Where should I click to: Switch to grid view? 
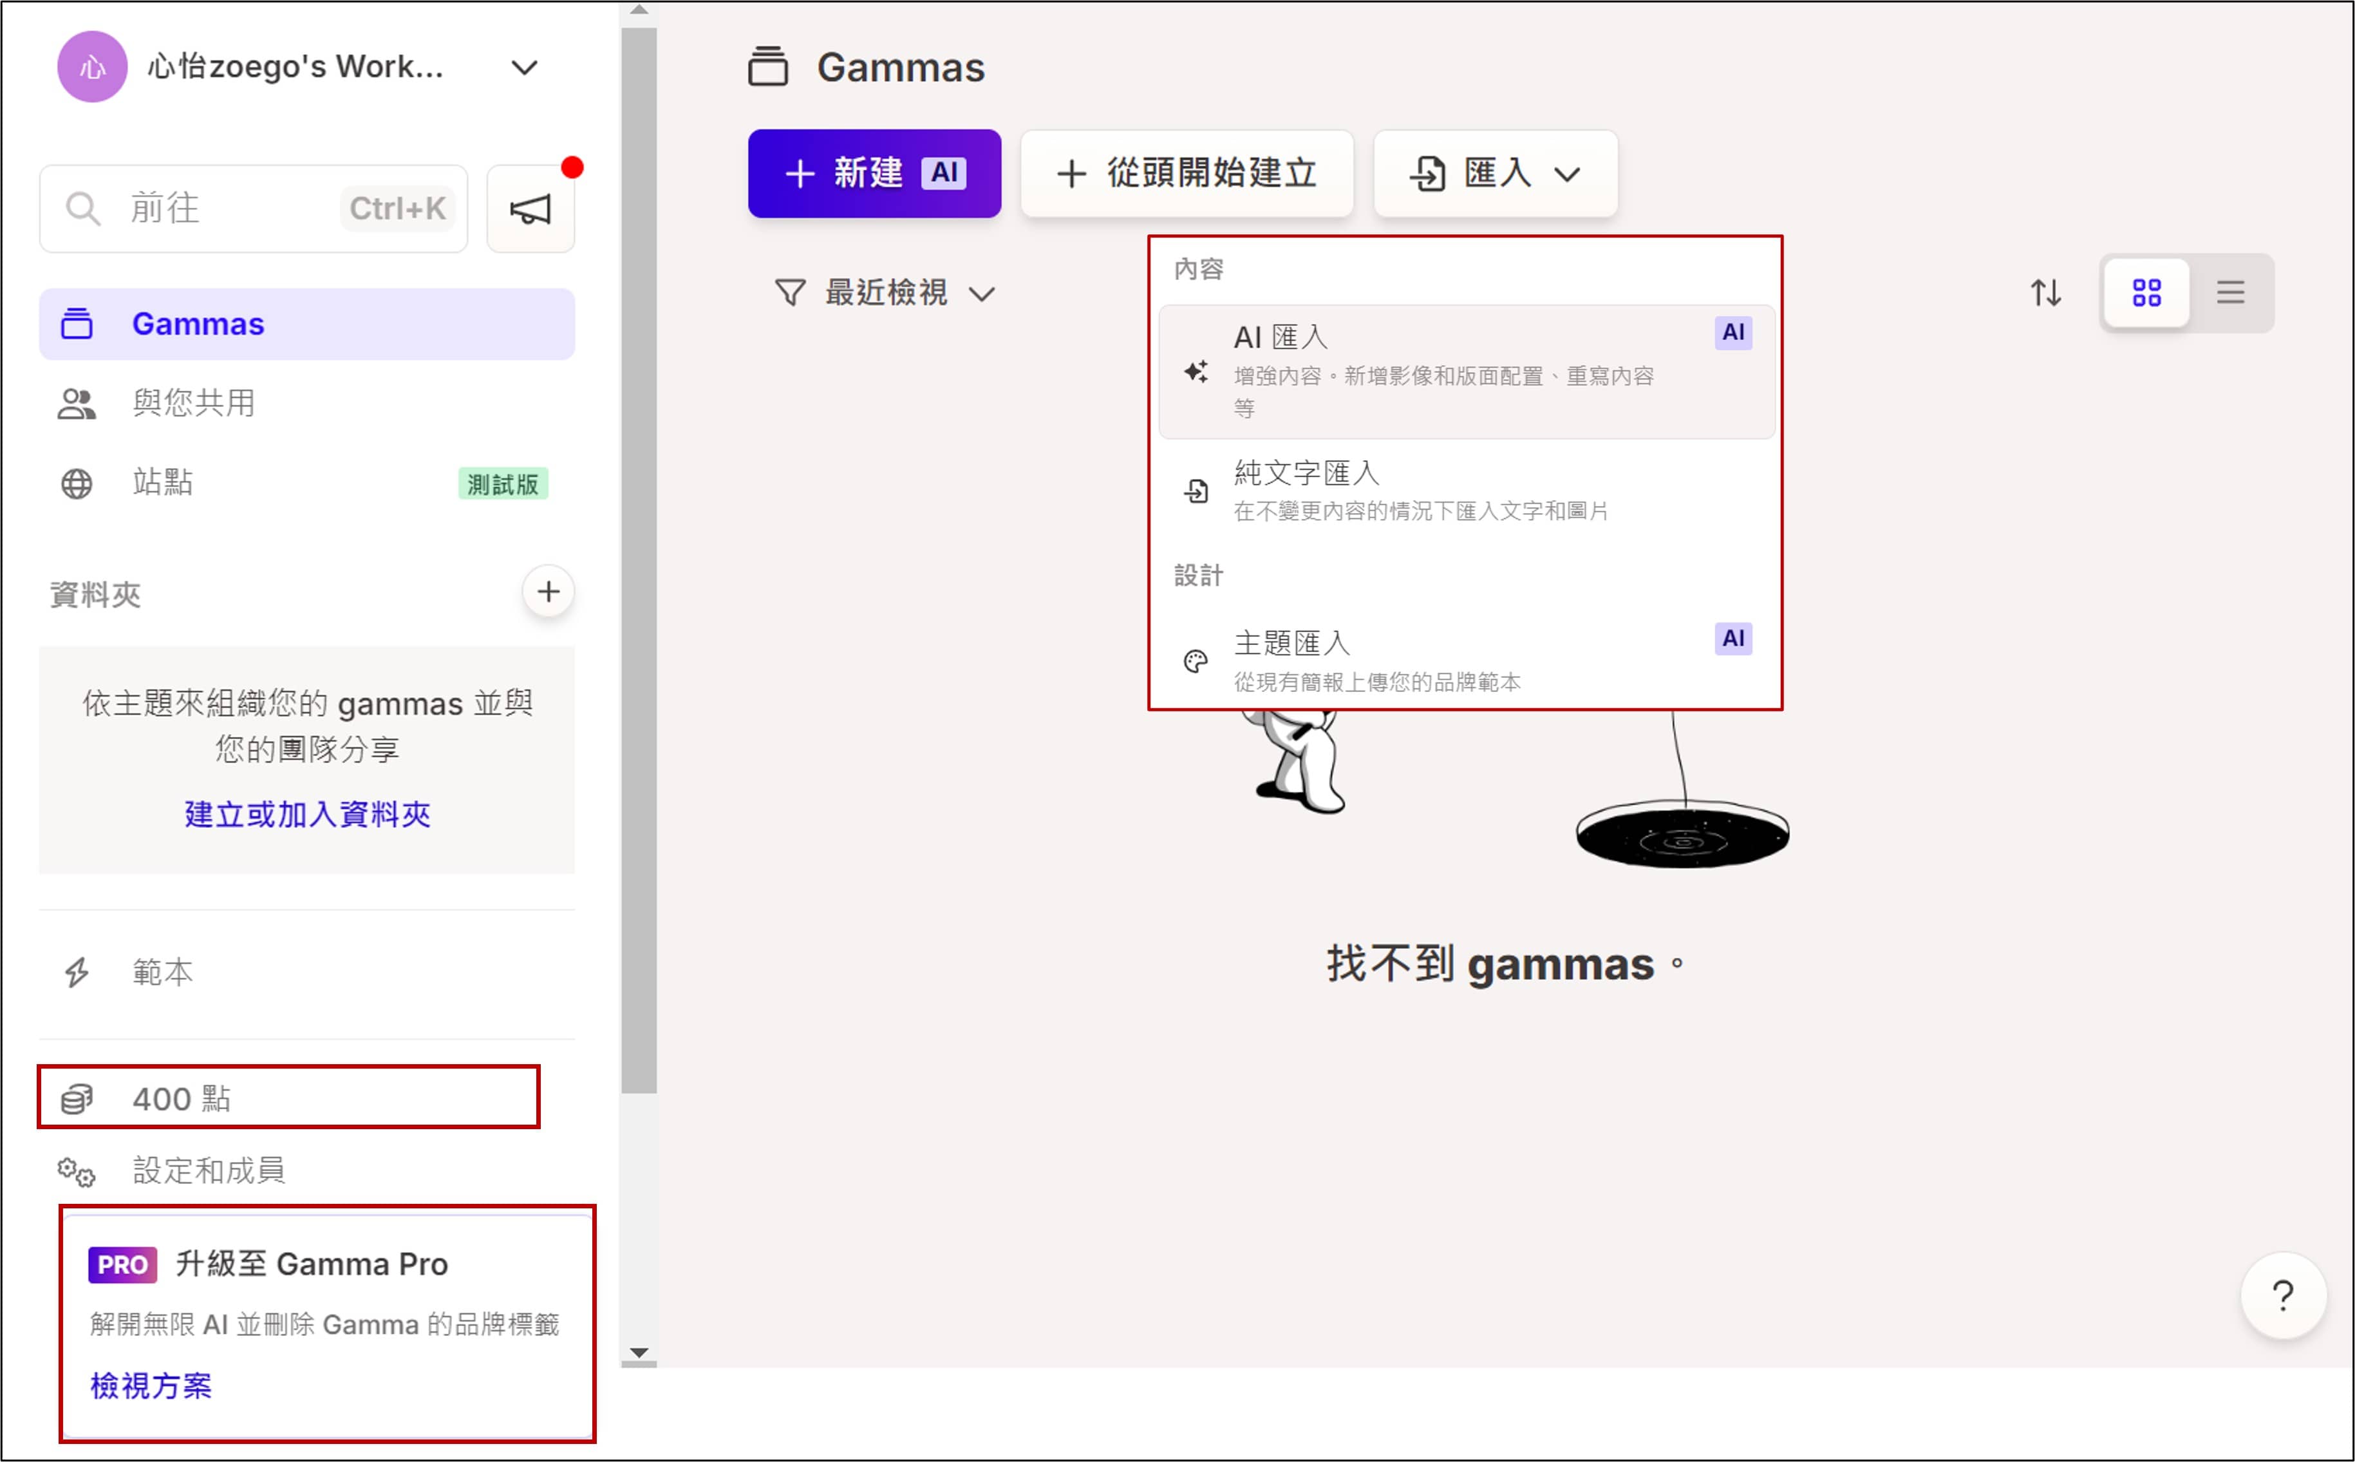click(2146, 292)
